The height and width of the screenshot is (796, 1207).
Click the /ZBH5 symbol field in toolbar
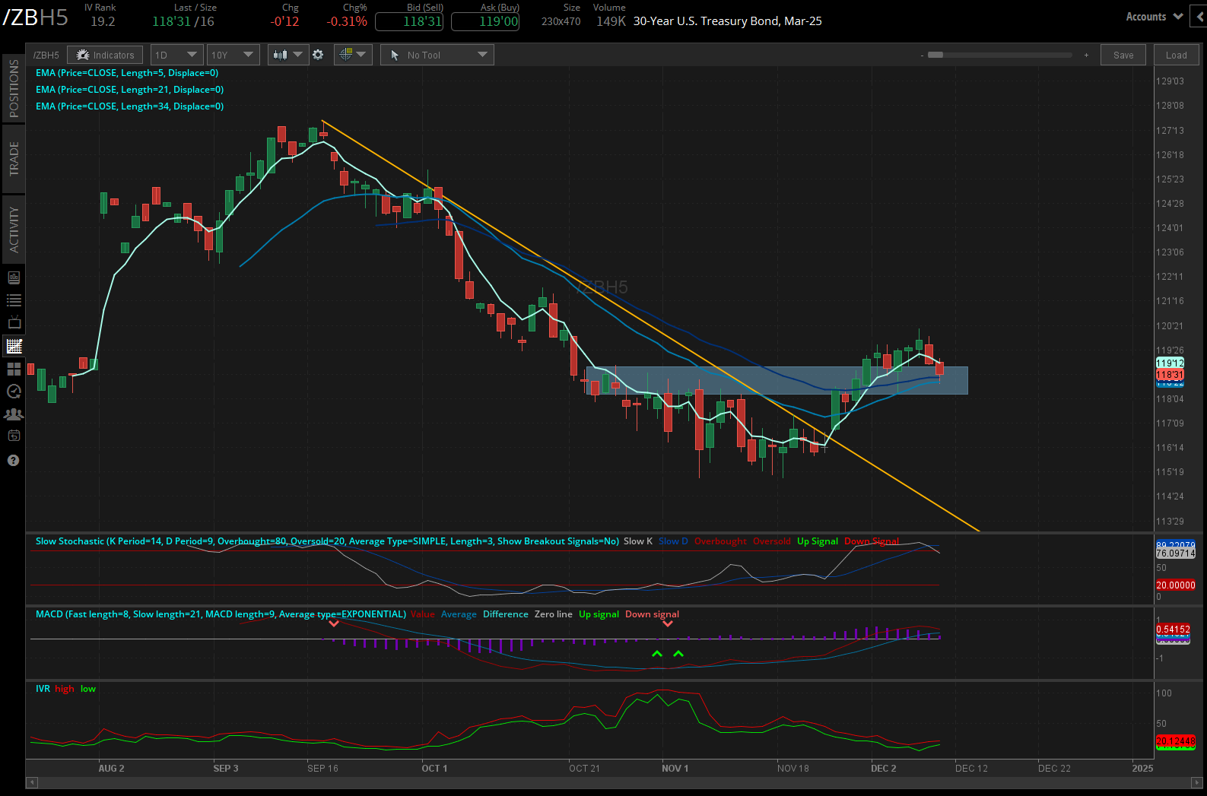(46, 55)
